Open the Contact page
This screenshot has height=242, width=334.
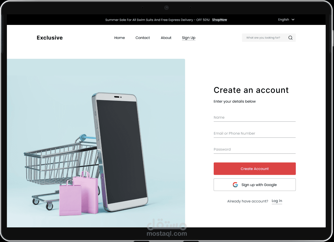click(143, 38)
